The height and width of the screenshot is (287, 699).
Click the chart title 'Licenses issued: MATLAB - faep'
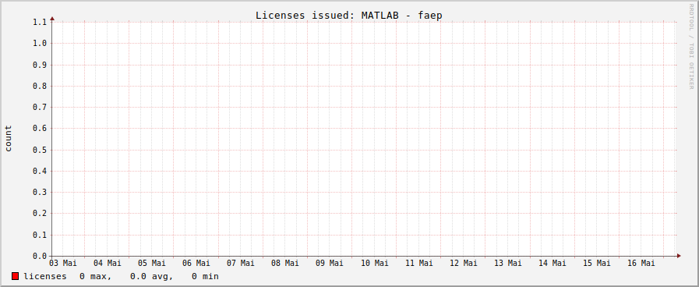[x=348, y=16]
